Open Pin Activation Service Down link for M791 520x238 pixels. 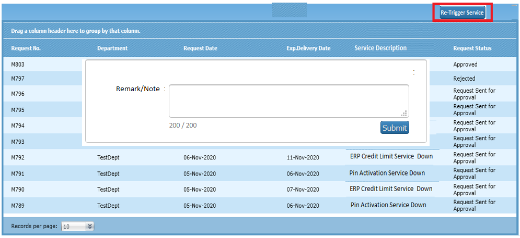tap(387, 173)
